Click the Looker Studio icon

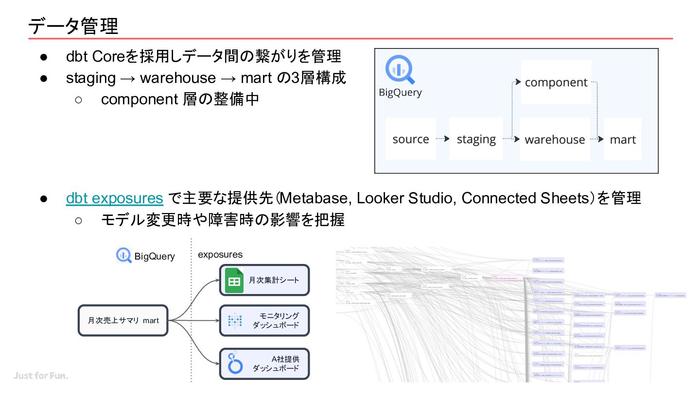click(235, 363)
